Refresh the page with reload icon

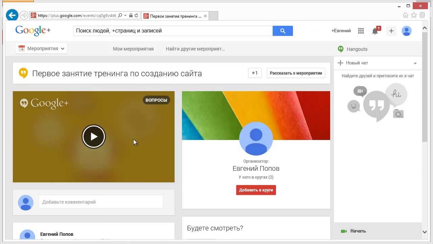coord(136,16)
